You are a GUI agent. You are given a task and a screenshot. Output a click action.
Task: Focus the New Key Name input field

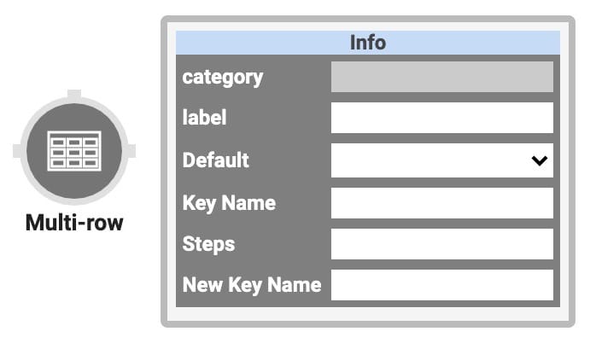pyautogui.click(x=442, y=285)
